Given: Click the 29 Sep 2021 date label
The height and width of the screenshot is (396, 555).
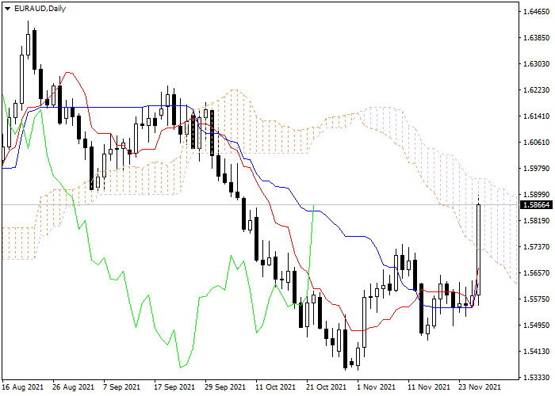Looking at the screenshot, I should pos(225,387).
